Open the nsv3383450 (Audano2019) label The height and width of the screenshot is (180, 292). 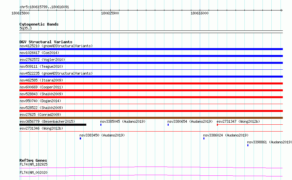tap(102, 135)
